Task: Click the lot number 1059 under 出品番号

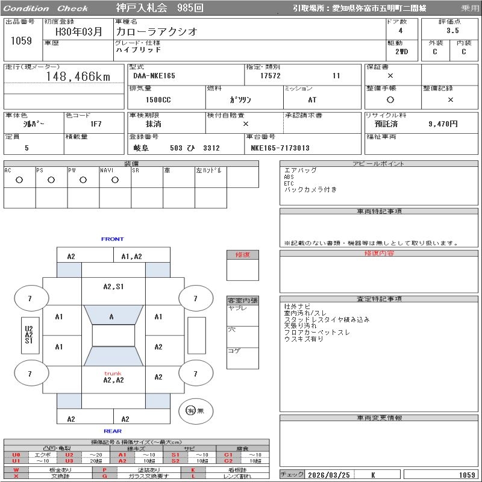Action: tap(22, 41)
